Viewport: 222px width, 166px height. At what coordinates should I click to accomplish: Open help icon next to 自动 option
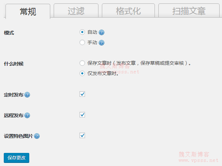[x=102, y=32]
